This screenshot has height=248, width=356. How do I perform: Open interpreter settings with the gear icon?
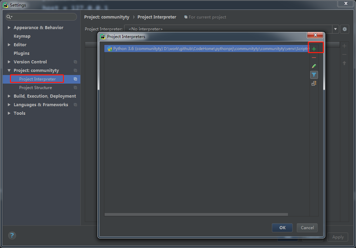click(x=344, y=29)
